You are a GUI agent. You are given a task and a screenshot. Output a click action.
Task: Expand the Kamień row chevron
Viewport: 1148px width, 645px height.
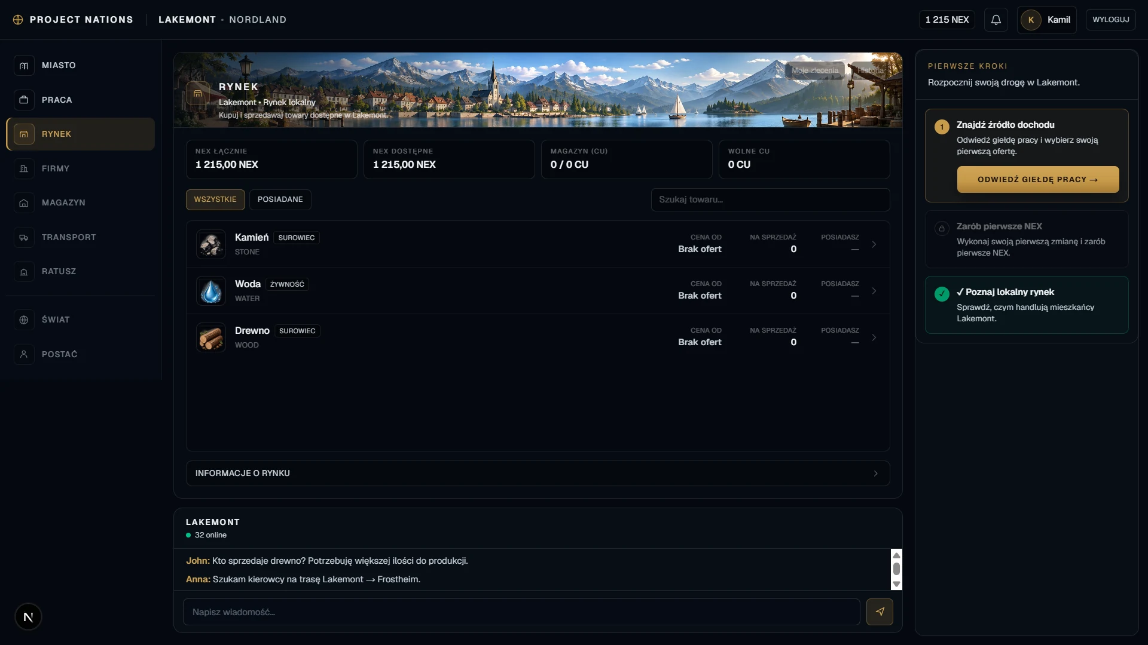pos(874,244)
